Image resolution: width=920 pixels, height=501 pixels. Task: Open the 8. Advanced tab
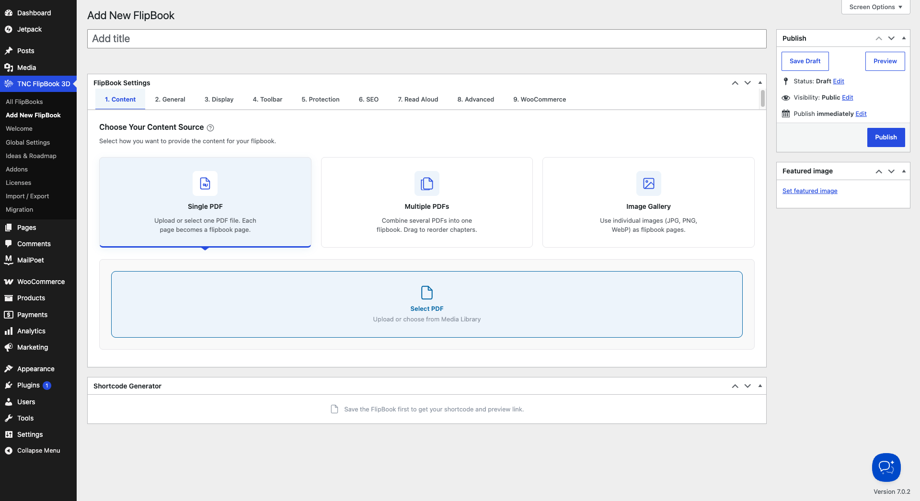(x=476, y=100)
